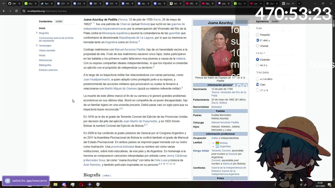
Task: Open the Juan Martín de Pueyrredón link
Action: click(x=140, y=121)
